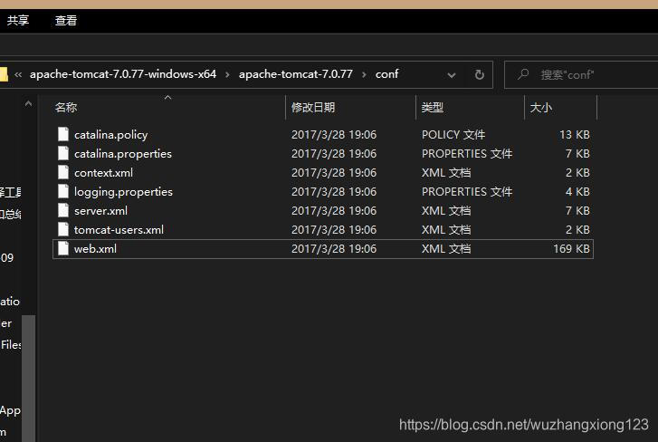Select the web.xml file name

coord(95,249)
